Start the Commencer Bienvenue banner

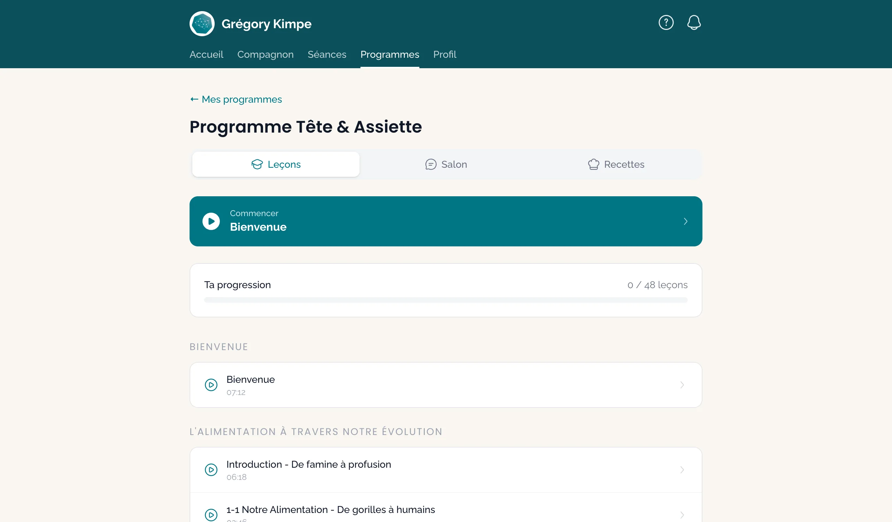pos(446,221)
